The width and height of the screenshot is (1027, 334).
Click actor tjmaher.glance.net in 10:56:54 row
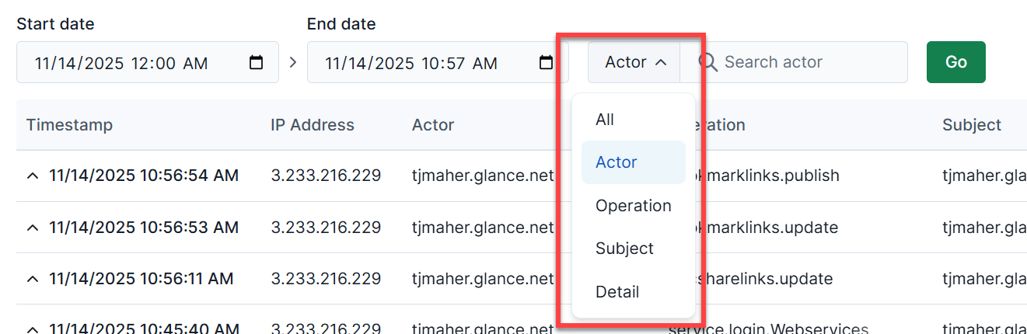pyautogui.click(x=483, y=176)
